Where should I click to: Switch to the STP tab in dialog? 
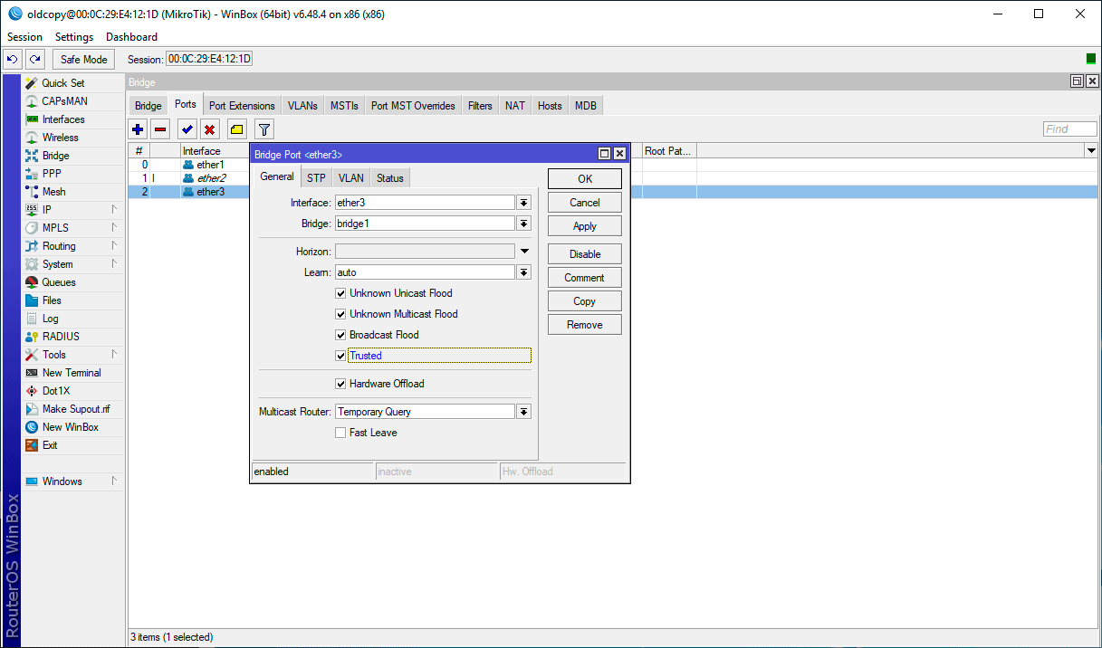pyautogui.click(x=316, y=178)
